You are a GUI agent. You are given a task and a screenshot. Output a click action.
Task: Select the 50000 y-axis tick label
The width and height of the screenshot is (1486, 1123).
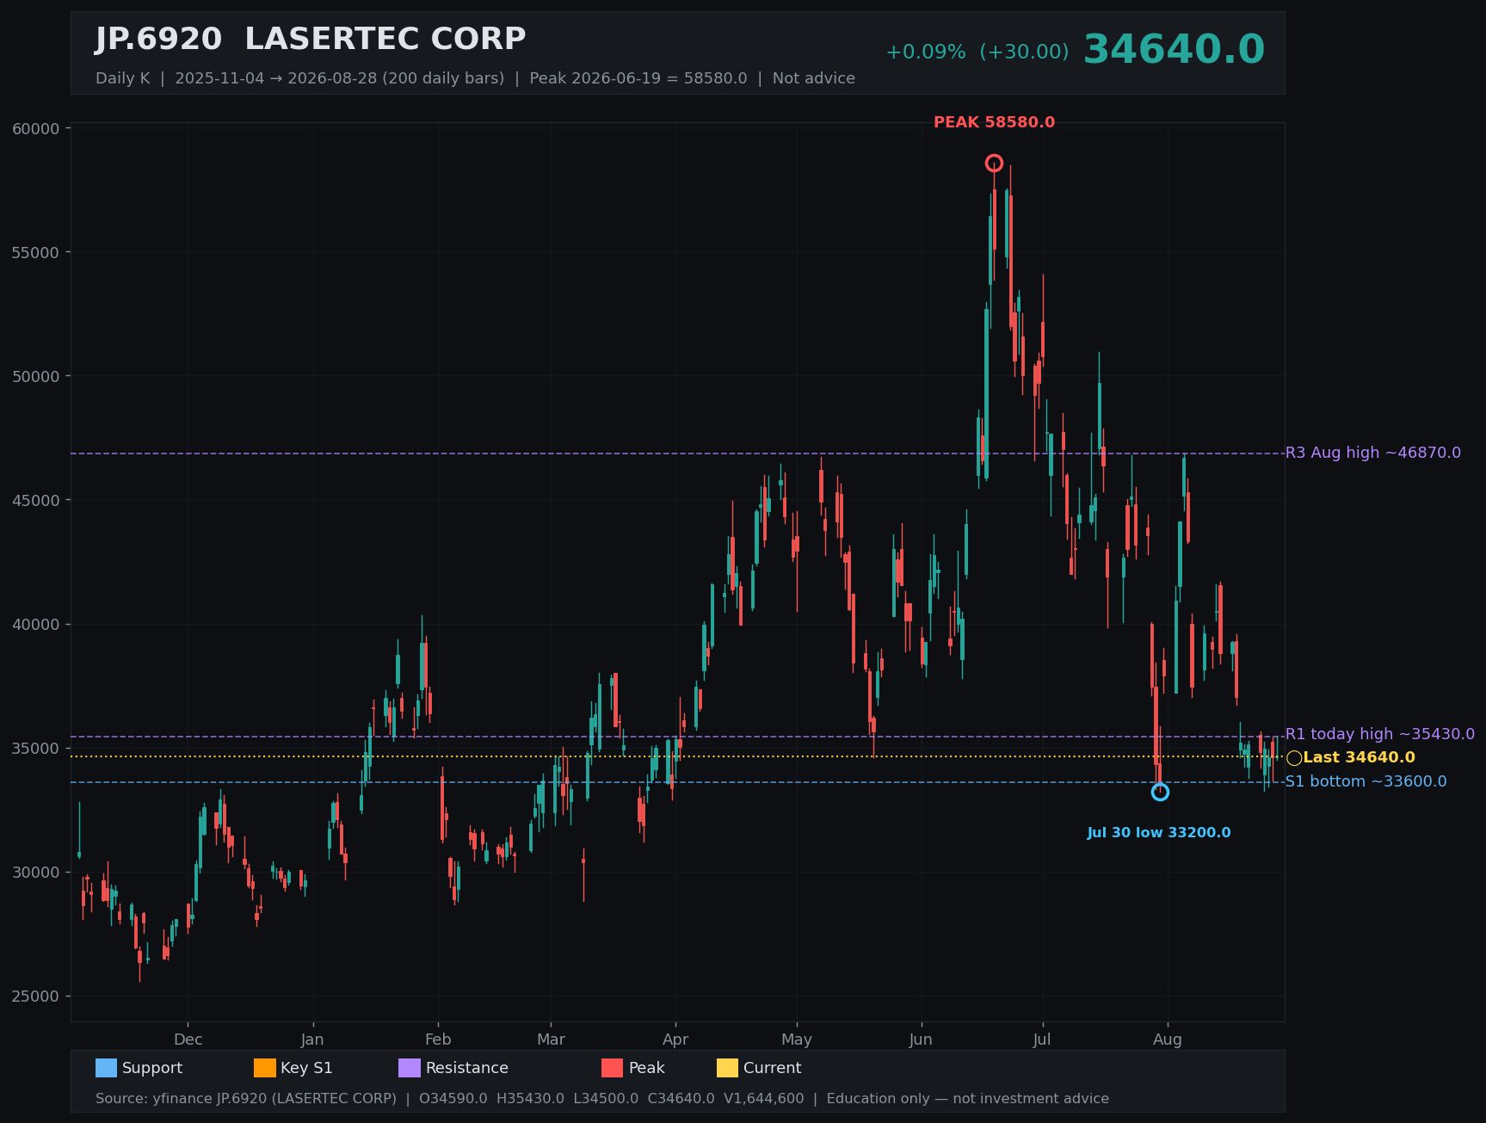point(36,377)
